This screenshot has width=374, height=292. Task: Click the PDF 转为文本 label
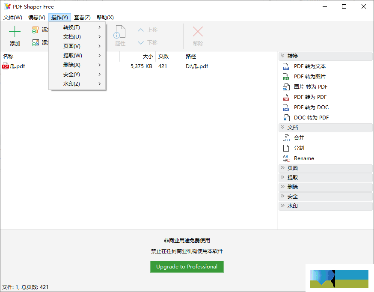[310, 66]
